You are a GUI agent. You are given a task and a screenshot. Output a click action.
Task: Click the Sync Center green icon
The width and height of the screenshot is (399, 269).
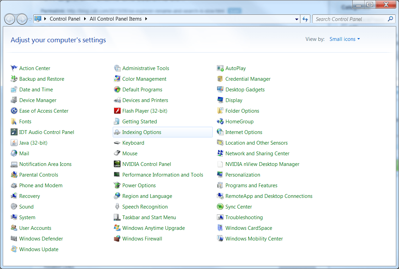click(220, 207)
